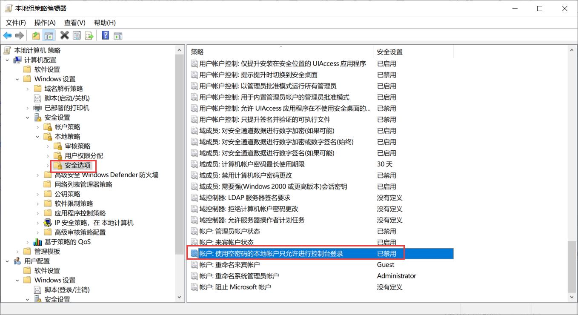Image resolution: width=578 pixels, height=315 pixels.
Task: Click the policy icon beside 帐户: 重命名来宾帐户
Action: click(x=194, y=265)
